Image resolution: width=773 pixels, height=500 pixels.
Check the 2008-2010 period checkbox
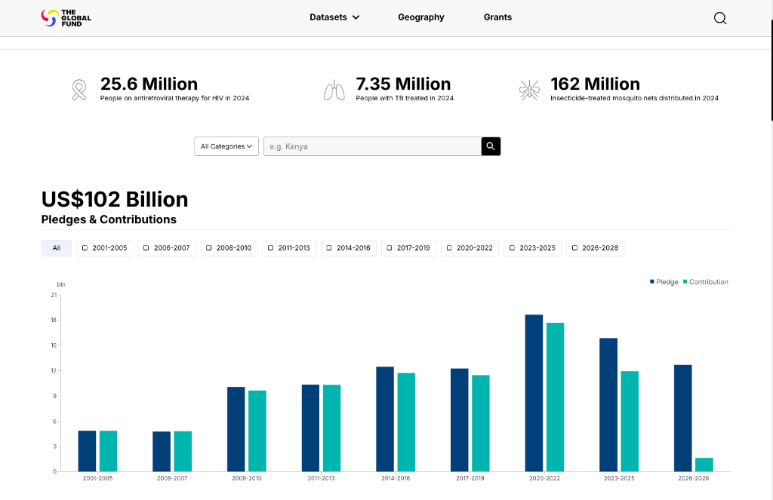(208, 248)
